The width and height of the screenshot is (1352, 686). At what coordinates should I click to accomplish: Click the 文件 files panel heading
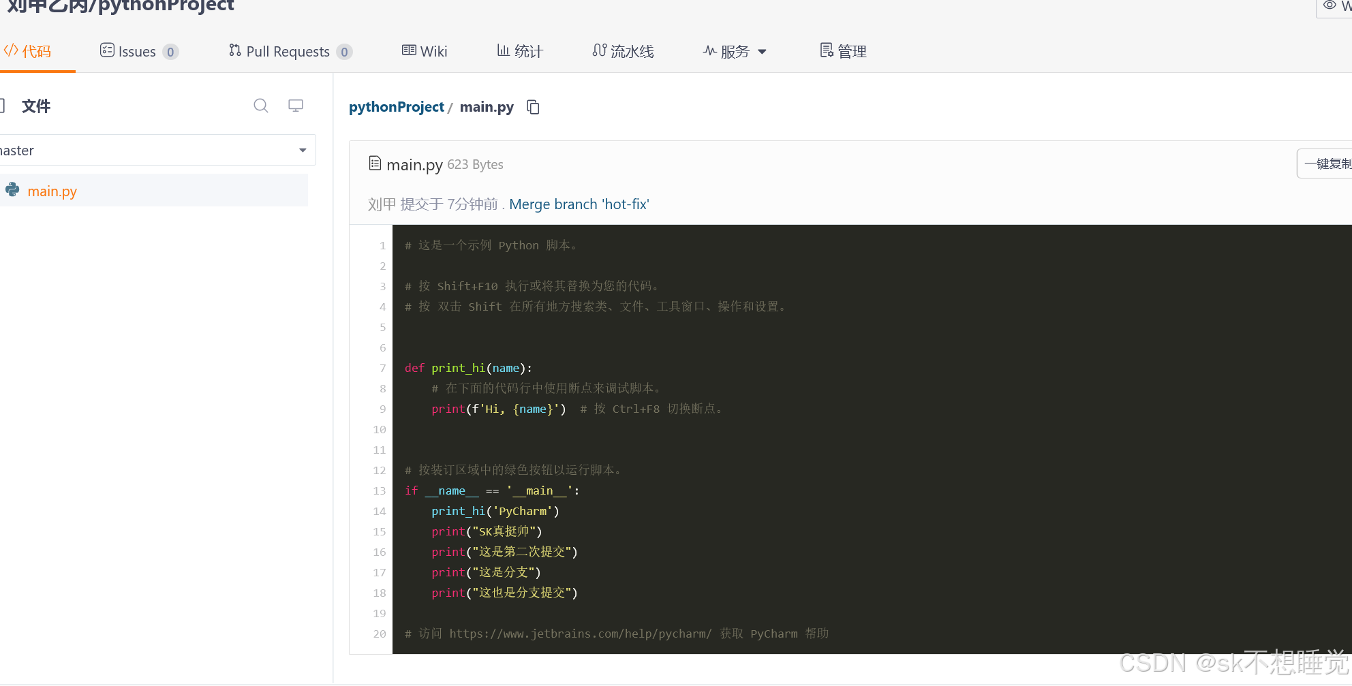click(36, 106)
